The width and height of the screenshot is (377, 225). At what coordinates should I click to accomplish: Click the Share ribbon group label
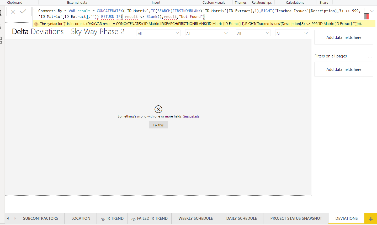tap(324, 2)
